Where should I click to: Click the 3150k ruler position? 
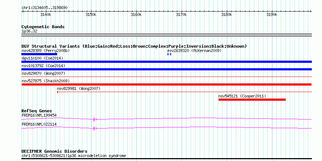pyautogui.click(x=91, y=14)
